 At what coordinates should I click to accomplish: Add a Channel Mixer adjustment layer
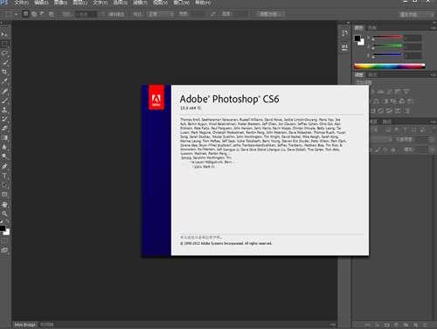click(402, 101)
